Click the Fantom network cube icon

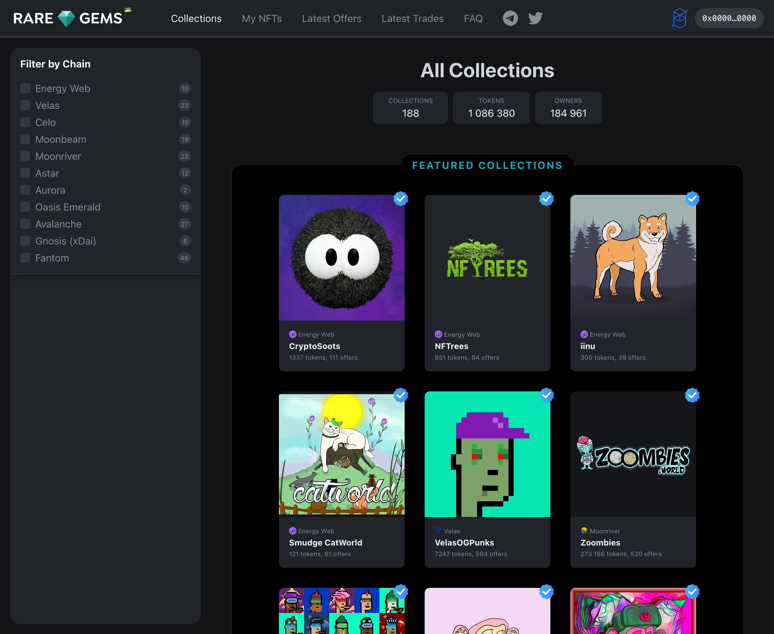pyautogui.click(x=679, y=18)
